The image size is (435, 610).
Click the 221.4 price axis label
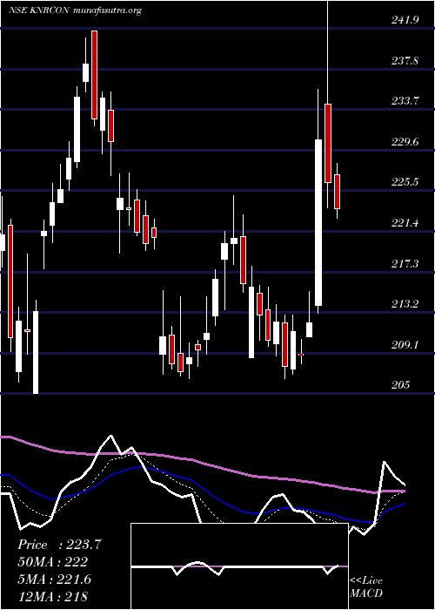coord(405,223)
